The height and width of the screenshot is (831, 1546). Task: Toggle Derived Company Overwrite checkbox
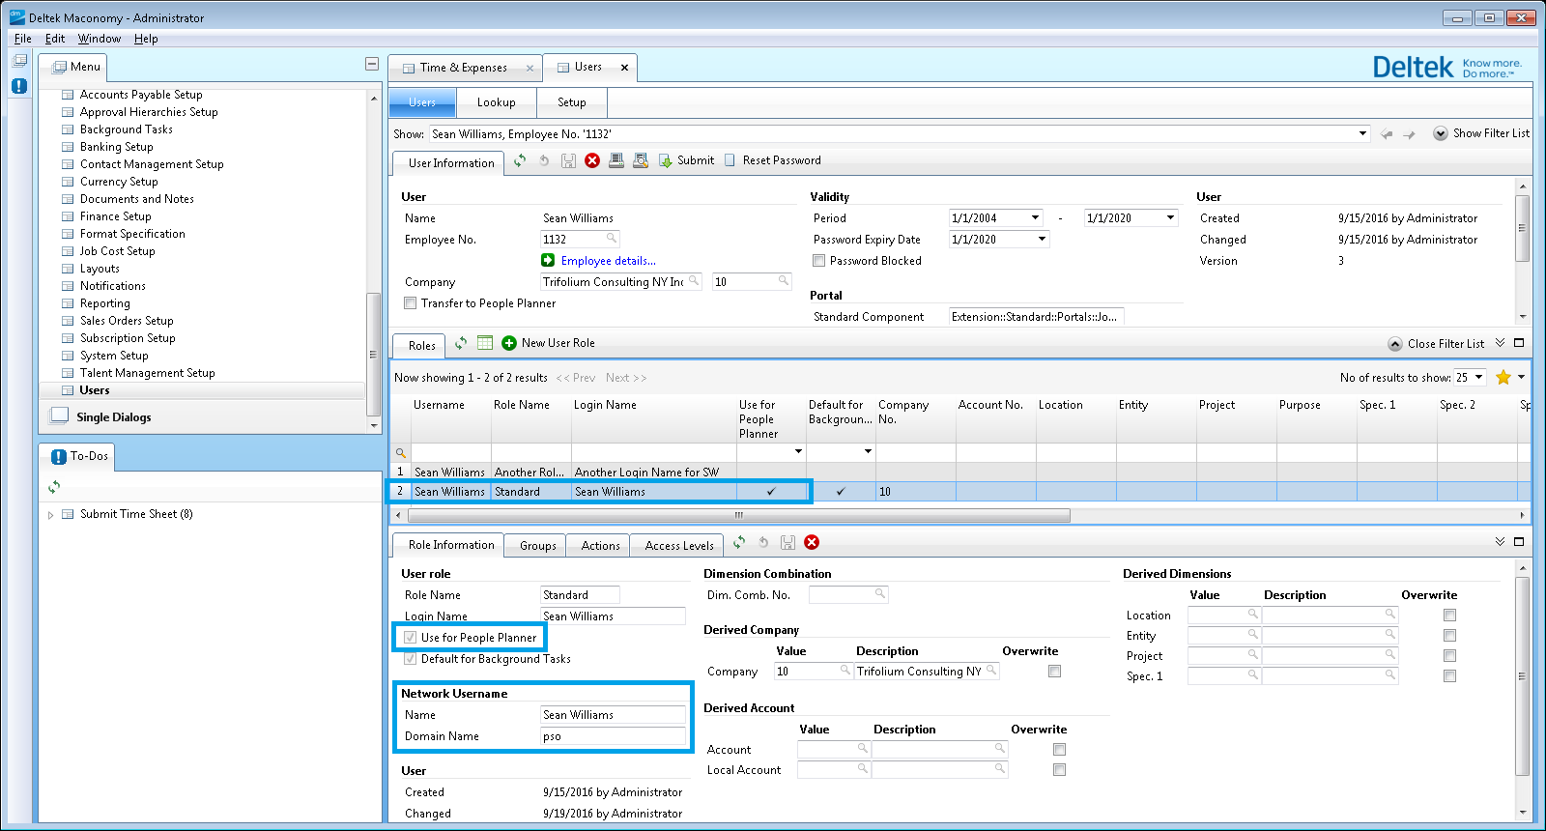[1054, 672]
